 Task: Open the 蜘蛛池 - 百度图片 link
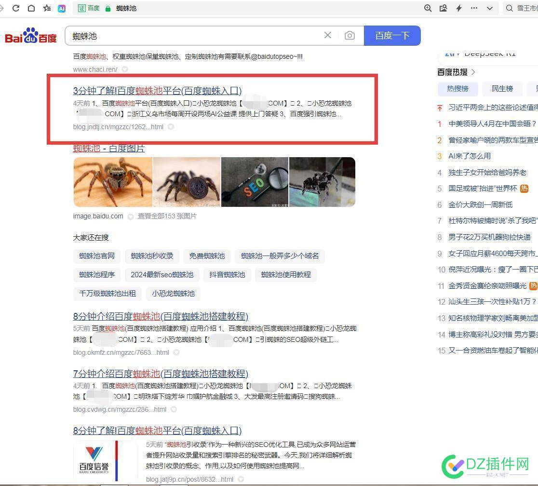109,148
